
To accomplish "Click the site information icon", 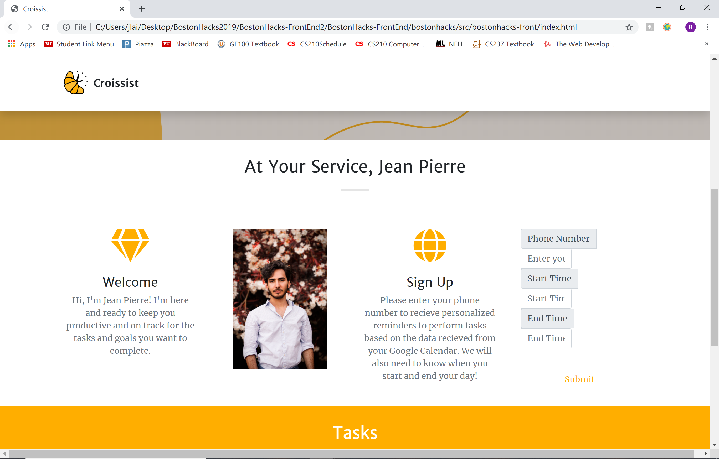I will (x=66, y=27).
